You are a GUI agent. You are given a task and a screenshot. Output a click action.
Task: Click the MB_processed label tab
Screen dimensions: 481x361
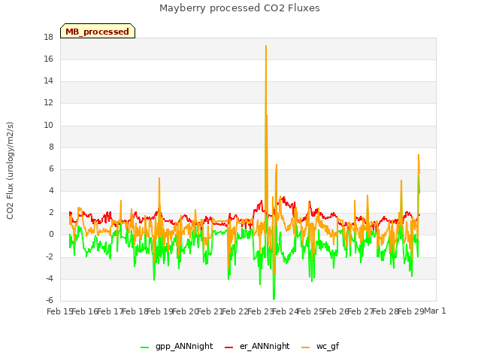click(98, 31)
